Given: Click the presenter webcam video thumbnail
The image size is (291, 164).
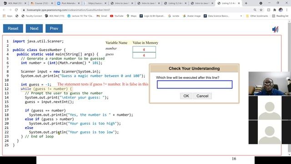Looking at the screenshot, I should click(x=270, y=83).
